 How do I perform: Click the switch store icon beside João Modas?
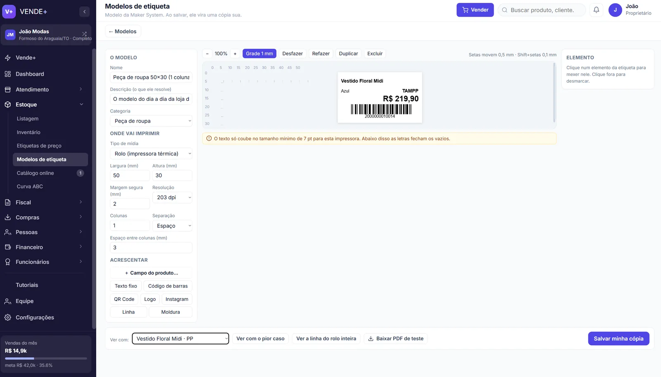pyautogui.click(x=84, y=34)
